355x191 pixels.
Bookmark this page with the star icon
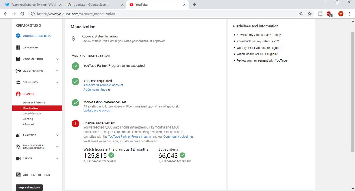point(309,14)
